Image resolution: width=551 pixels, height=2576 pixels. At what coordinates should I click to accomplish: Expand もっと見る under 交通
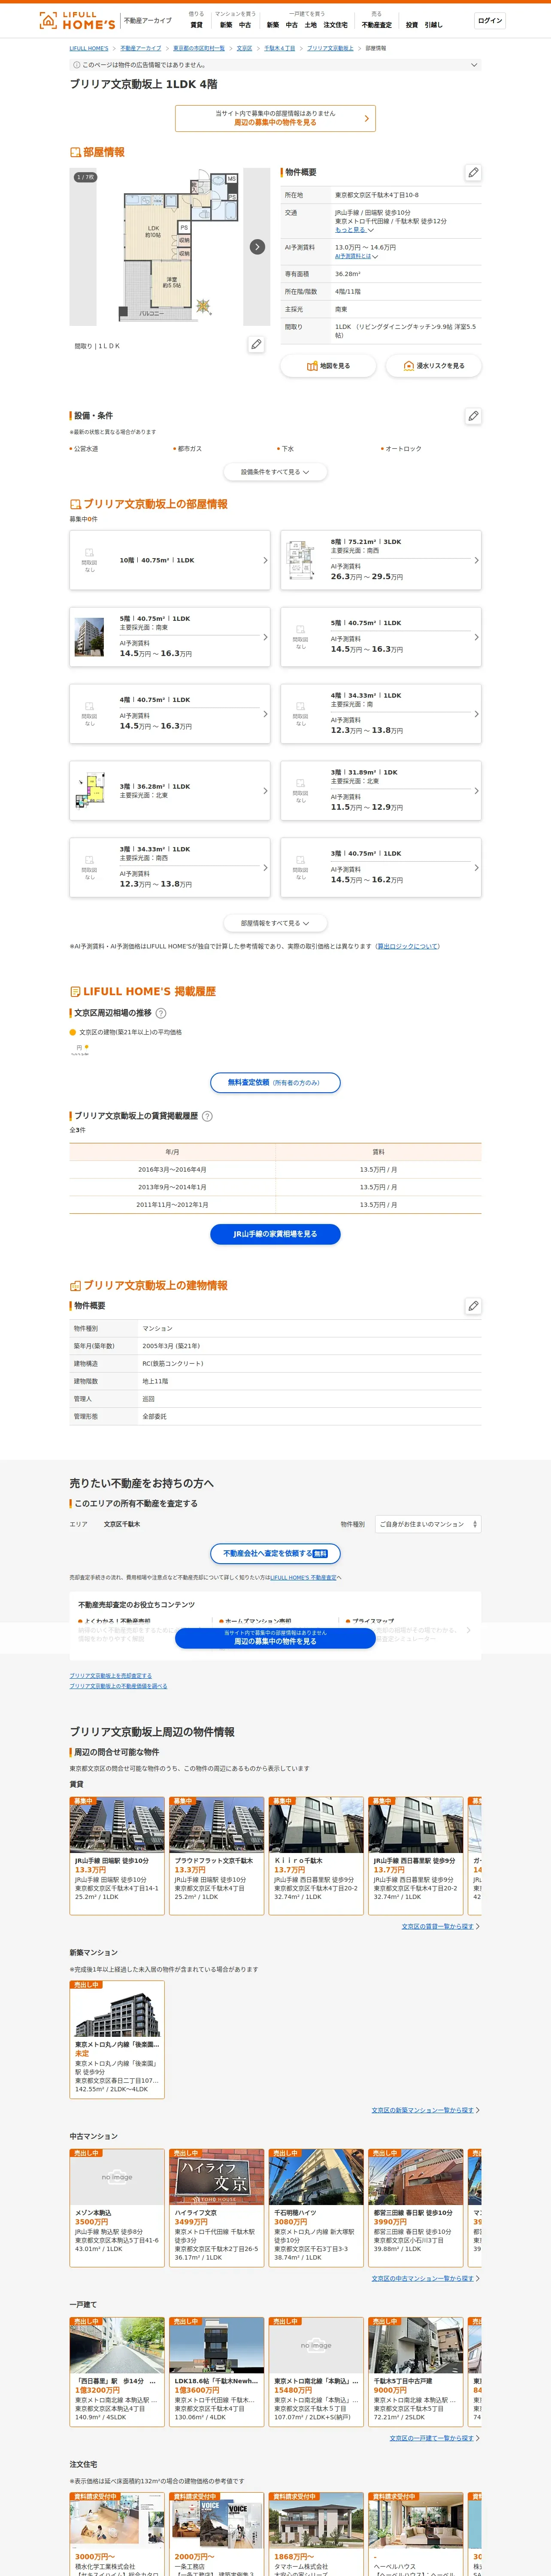click(x=354, y=230)
